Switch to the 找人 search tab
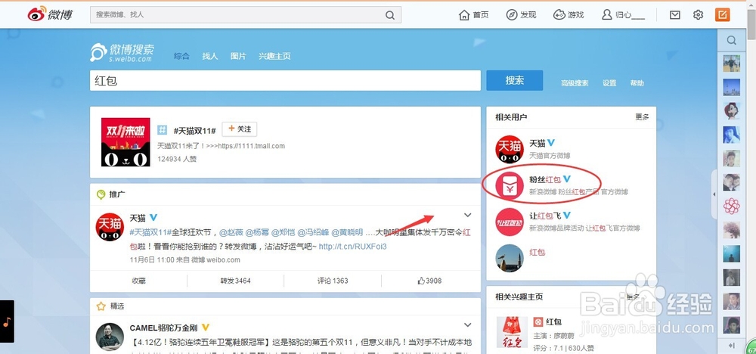 [209, 56]
